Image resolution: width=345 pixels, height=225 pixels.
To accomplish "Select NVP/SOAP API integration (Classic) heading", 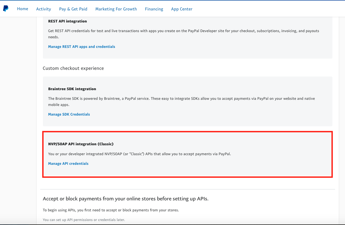I will pyautogui.click(x=81, y=144).
